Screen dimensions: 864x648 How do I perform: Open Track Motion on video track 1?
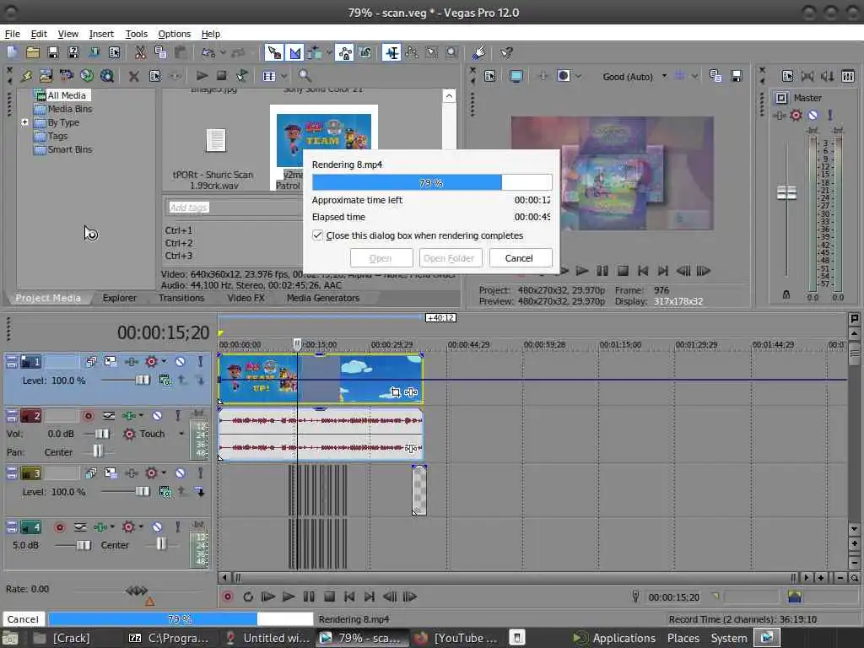(x=111, y=361)
